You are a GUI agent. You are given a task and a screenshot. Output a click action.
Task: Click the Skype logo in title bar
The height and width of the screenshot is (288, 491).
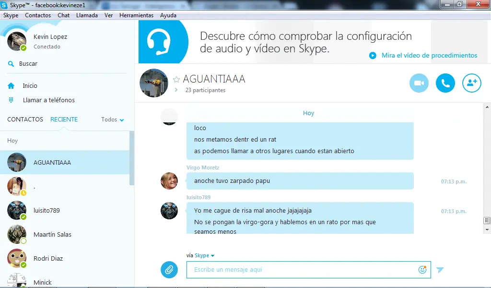point(4,5)
